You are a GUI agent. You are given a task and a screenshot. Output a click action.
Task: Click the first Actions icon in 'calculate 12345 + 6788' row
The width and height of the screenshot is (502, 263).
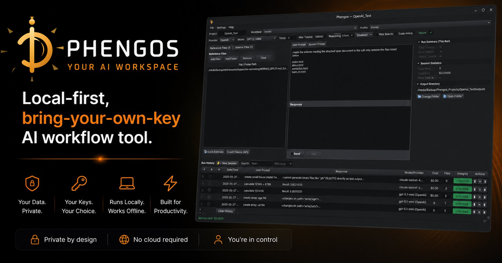pos(475,189)
